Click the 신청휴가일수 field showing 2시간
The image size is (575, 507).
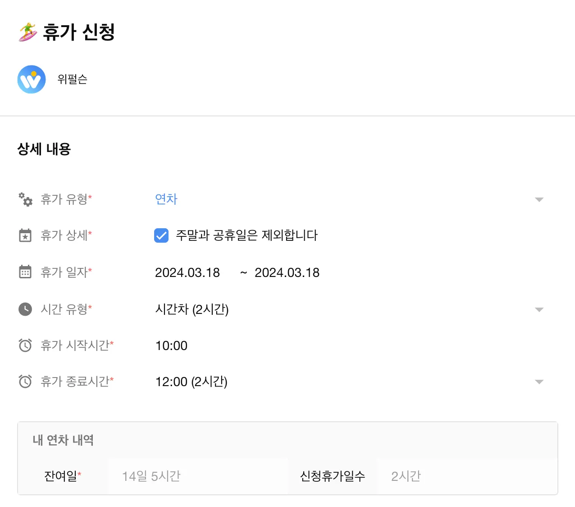coord(406,476)
